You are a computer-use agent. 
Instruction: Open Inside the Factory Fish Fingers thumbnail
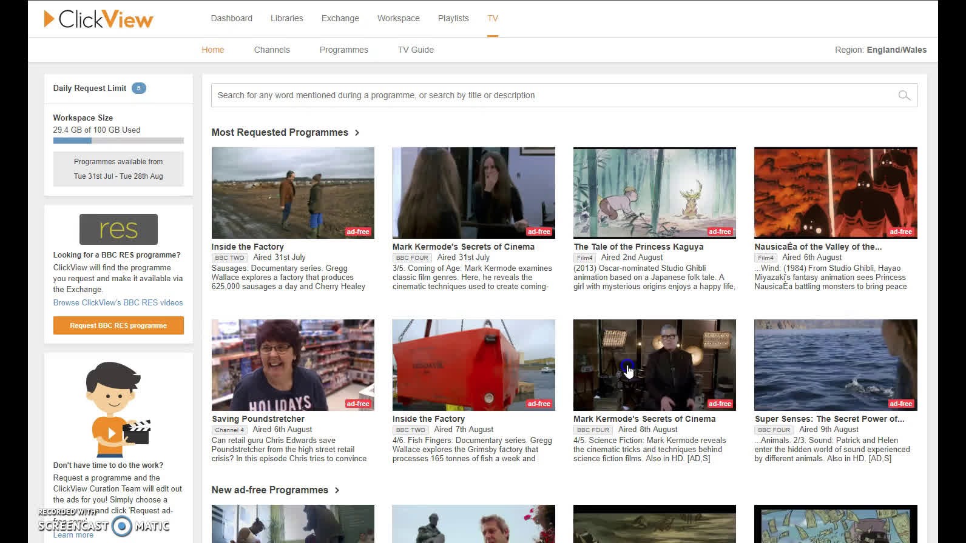click(474, 365)
